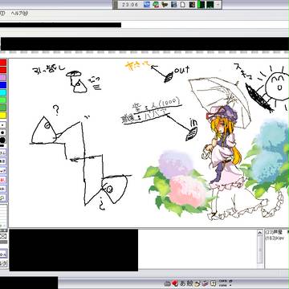Viewport: 289px width, 289px height.
Task: Click the magnifier zoom tool button
Action: pos(2,197)
